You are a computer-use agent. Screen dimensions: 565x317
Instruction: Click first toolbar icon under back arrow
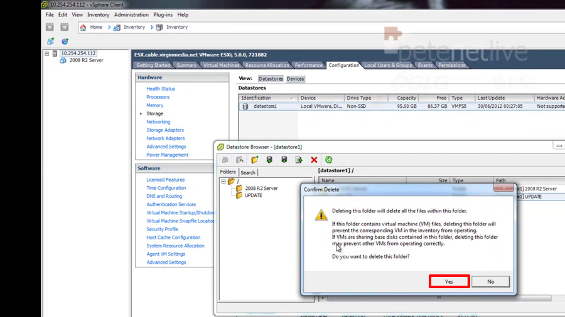(x=50, y=41)
